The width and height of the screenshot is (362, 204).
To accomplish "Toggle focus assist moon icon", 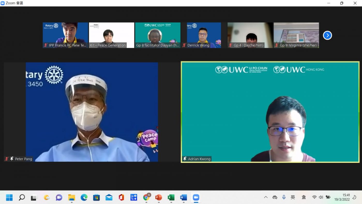I will click(x=355, y=197).
